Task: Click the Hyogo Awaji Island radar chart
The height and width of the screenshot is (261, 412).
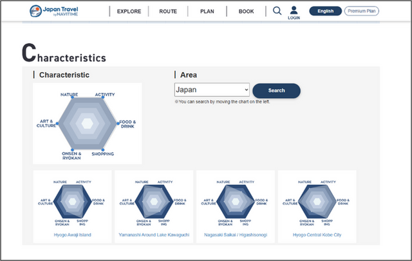Action: click(x=72, y=202)
